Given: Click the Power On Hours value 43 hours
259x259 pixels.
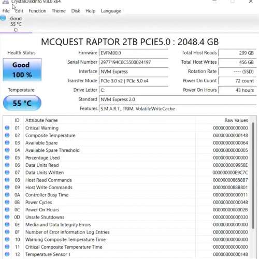Looking at the screenshot, I should point(237,90).
